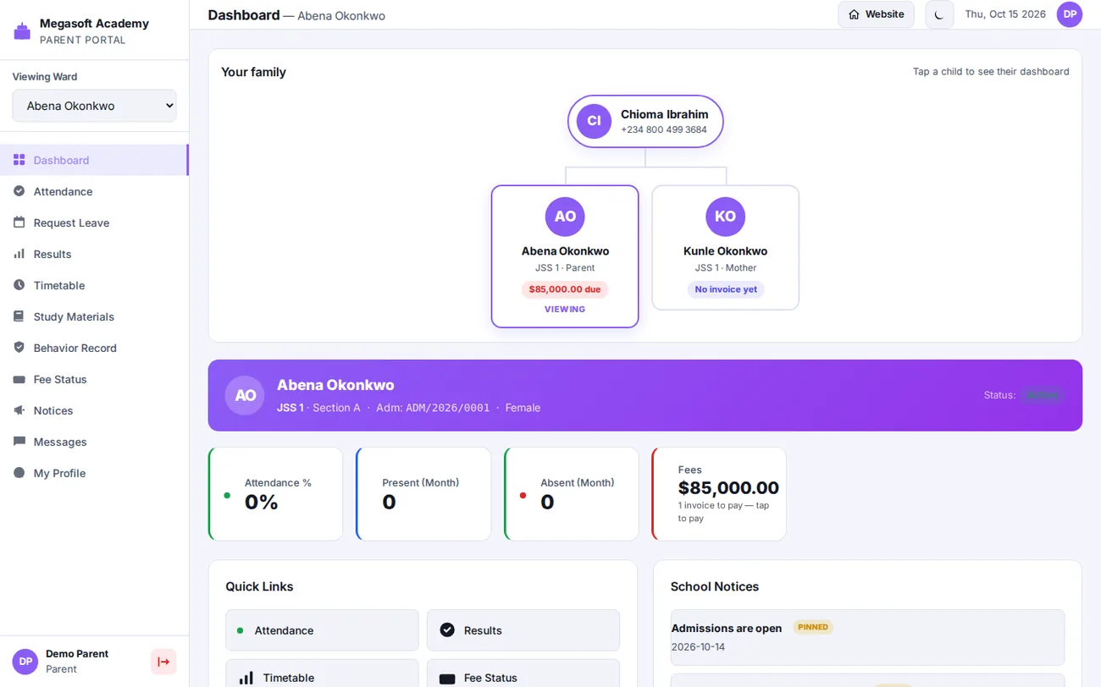1101x687 pixels.
Task: Click the Study Materials book icon
Action: point(19,316)
